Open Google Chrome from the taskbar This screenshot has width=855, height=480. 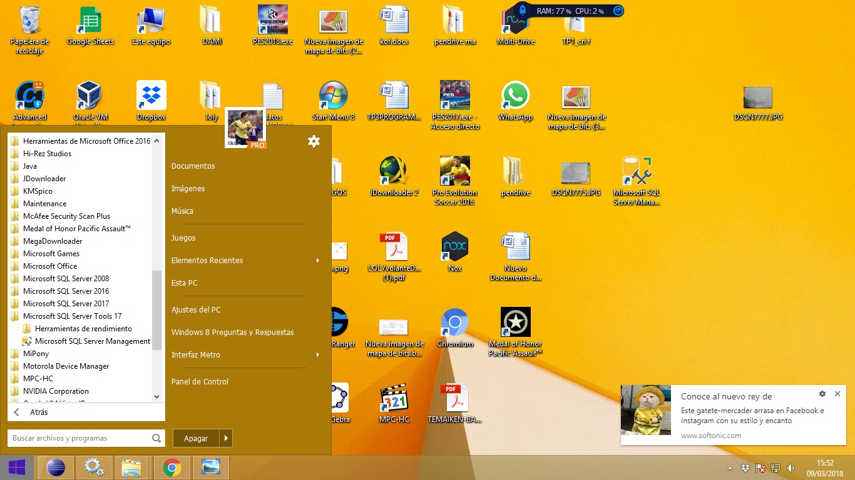click(x=172, y=467)
